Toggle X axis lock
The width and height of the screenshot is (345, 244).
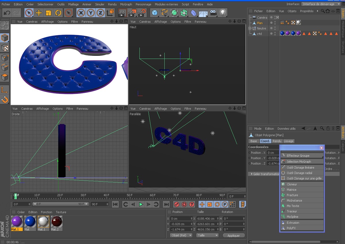pos(81,13)
